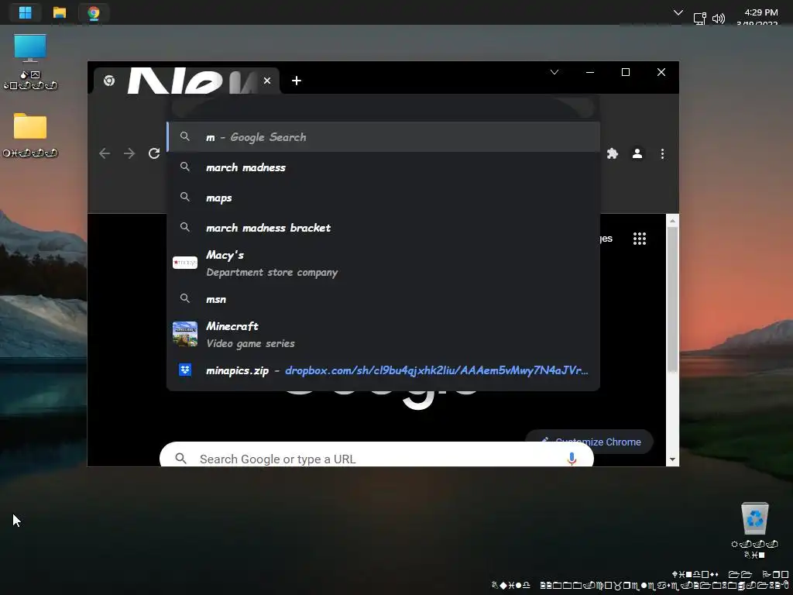
Task: Close the Chrome window
Action: (661, 72)
